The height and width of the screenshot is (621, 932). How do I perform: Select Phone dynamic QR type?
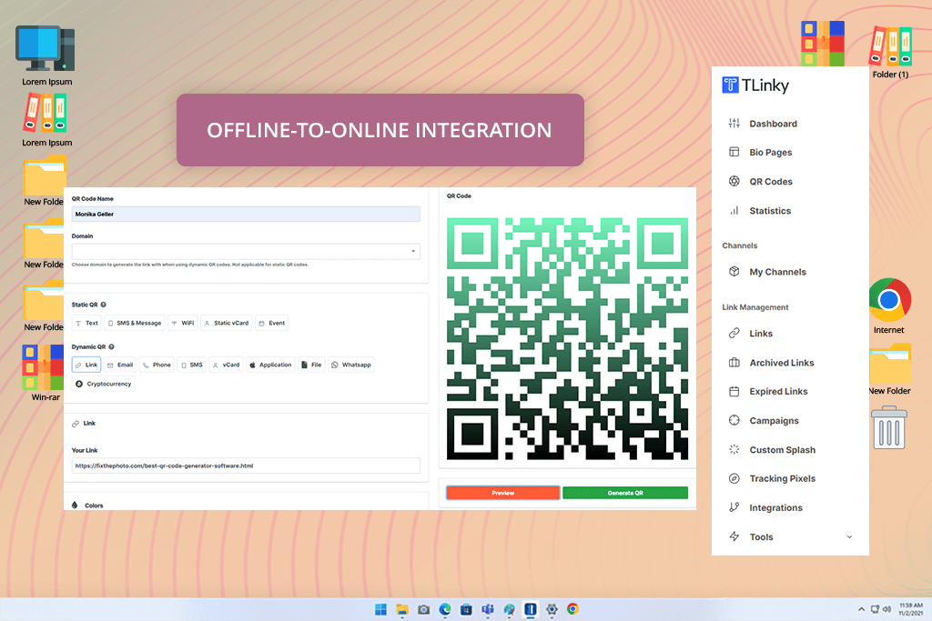pos(157,365)
